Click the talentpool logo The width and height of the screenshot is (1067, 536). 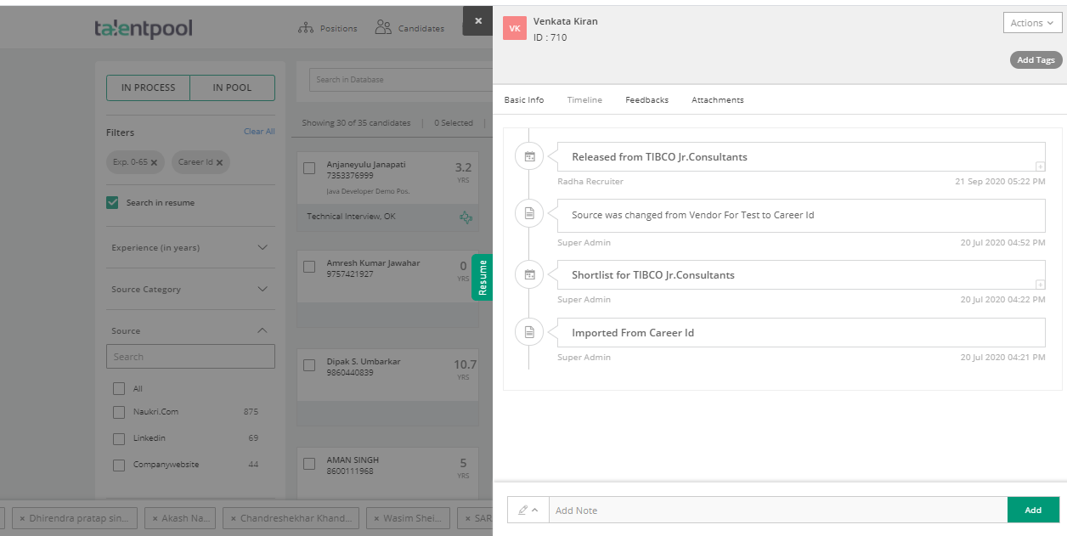point(143,27)
